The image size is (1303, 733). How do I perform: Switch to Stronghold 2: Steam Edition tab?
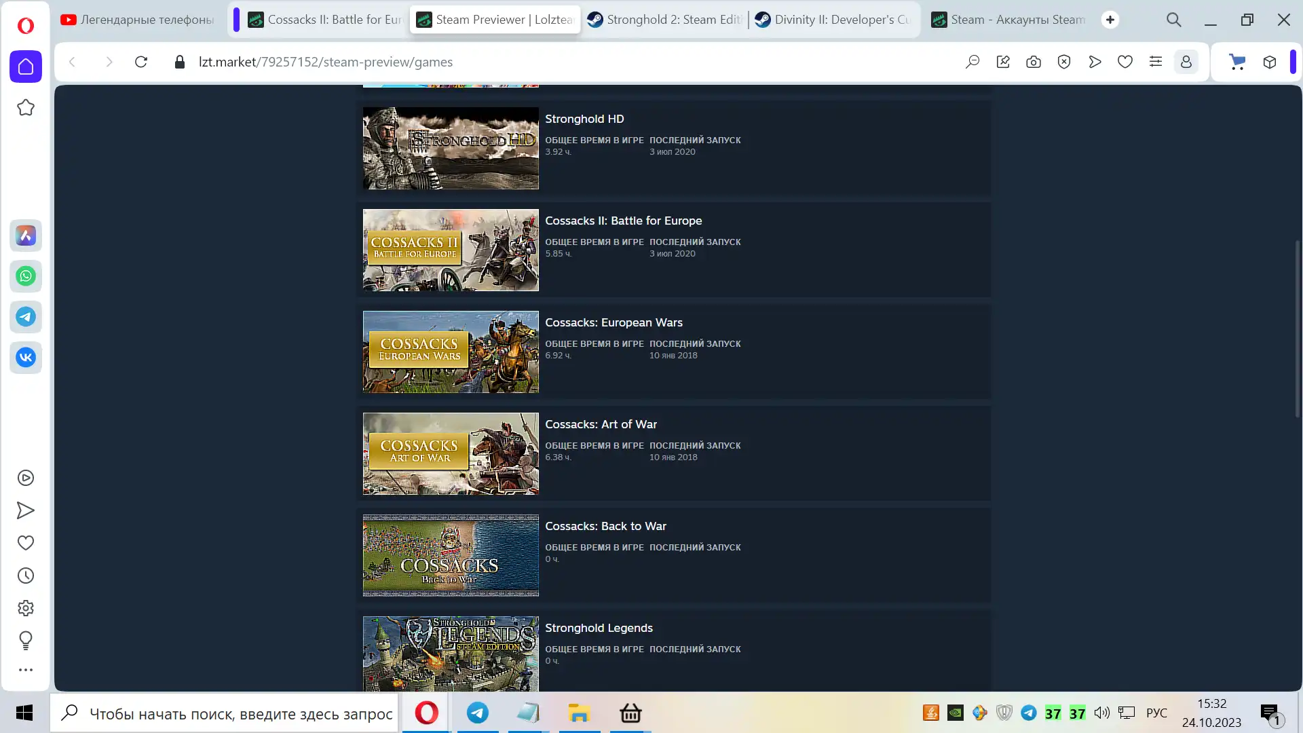coord(665,20)
